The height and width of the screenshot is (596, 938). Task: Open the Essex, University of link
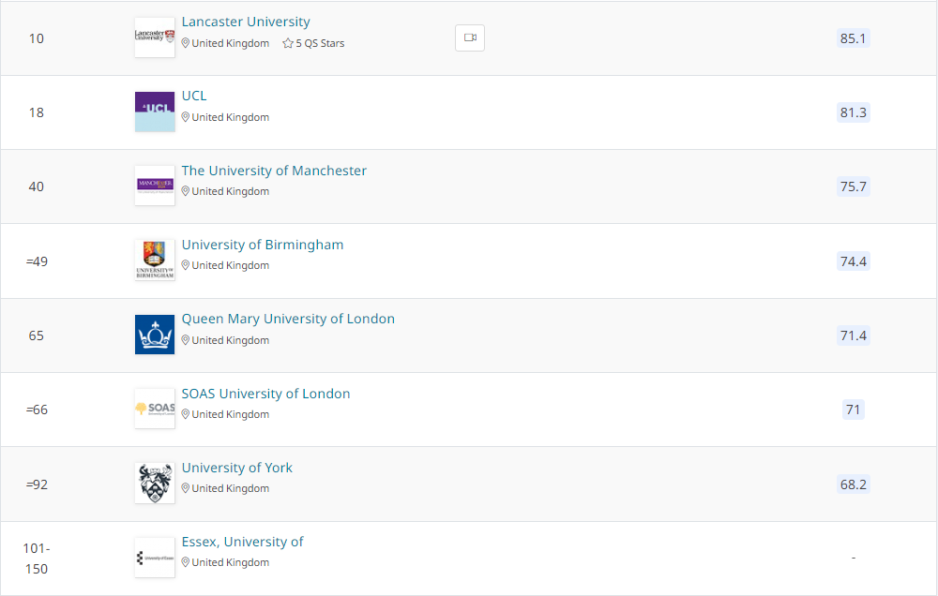242,542
